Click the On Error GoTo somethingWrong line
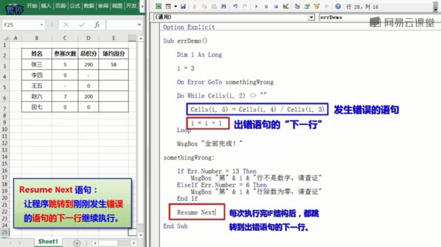441x247 pixels. (225, 83)
